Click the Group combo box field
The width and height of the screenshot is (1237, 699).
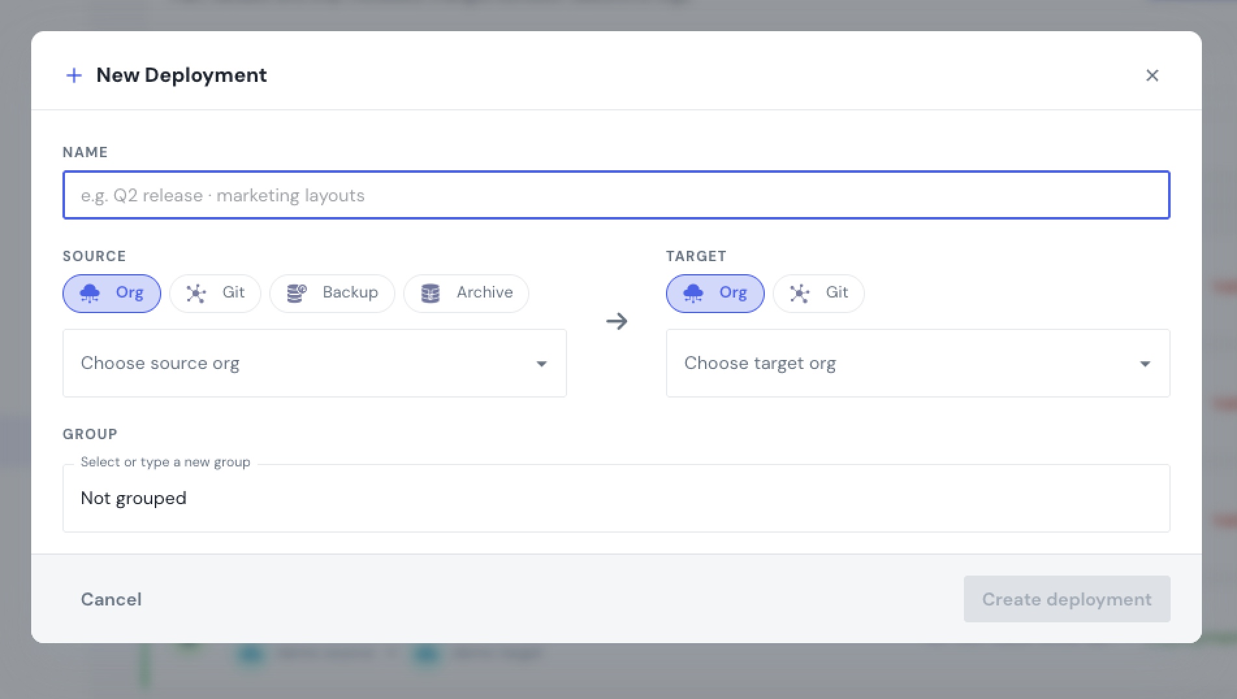click(616, 498)
